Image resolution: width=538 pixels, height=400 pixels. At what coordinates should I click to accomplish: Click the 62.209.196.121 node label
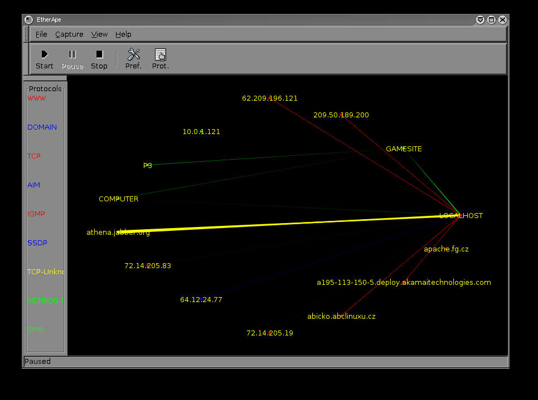tap(270, 98)
